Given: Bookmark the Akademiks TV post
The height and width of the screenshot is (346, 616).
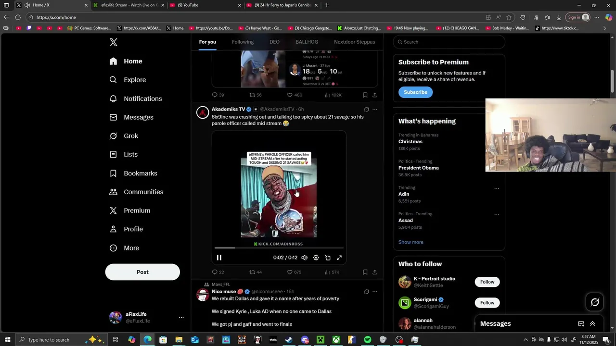Looking at the screenshot, I should [x=365, y=272].
